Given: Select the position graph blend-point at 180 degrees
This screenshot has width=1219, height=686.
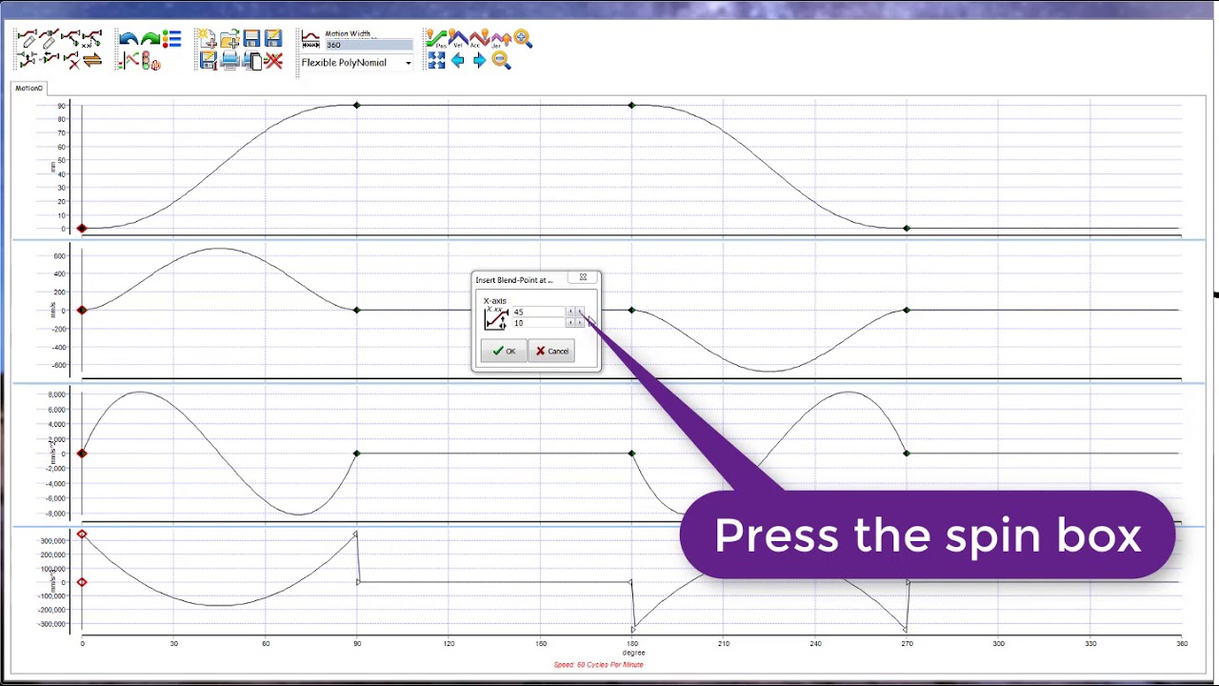Looking at the screenshot, I should (x=631, y=105).
